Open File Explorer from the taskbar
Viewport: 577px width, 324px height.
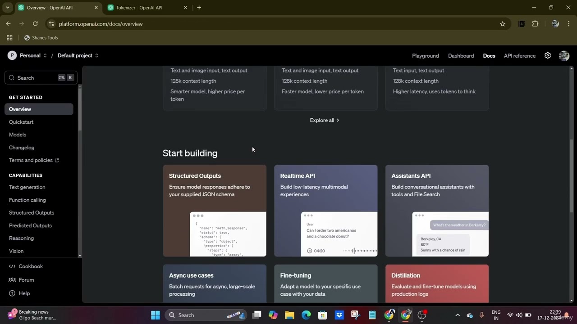(289, 315)
